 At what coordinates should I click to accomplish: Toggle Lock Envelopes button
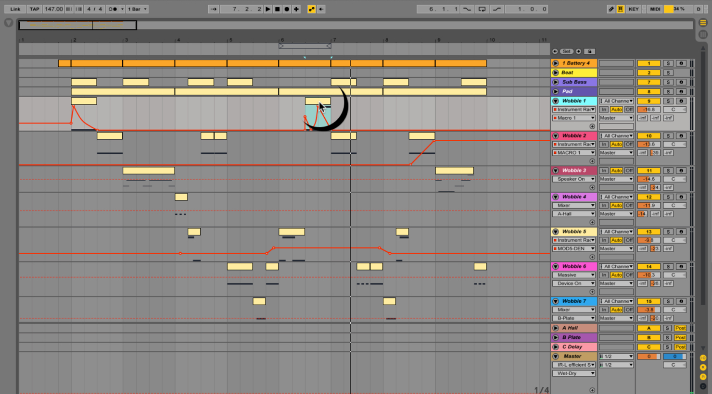pos(590,51)
